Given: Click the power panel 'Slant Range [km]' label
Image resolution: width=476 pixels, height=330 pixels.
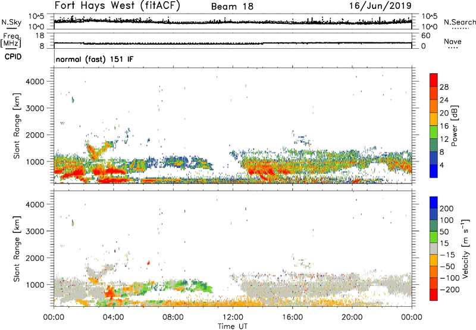Looking at the screenshot, I should (x=17, y=126).
